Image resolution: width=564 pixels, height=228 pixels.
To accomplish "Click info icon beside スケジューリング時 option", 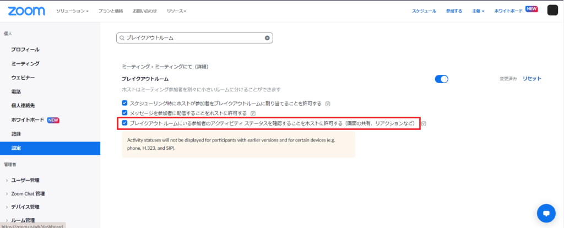I will point(328,103).
